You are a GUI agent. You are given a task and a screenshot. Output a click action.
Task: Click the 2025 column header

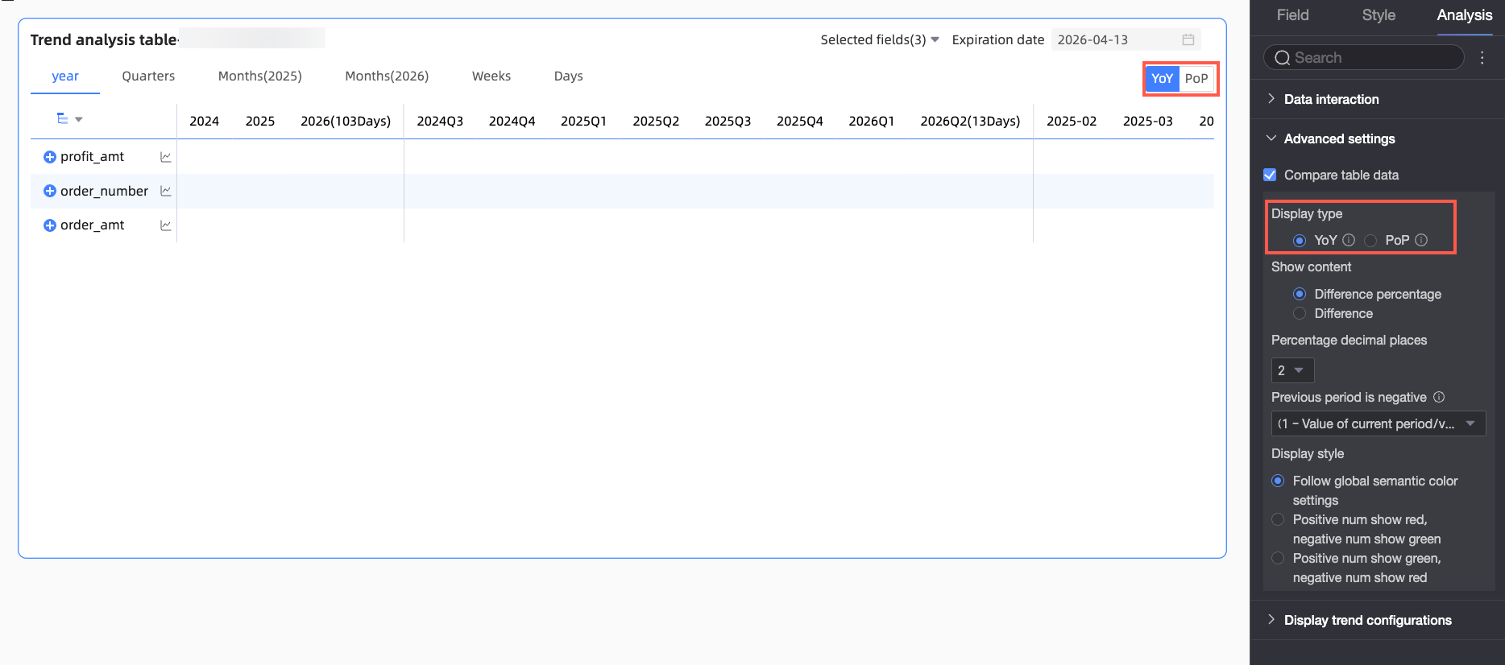pos(260,121)
